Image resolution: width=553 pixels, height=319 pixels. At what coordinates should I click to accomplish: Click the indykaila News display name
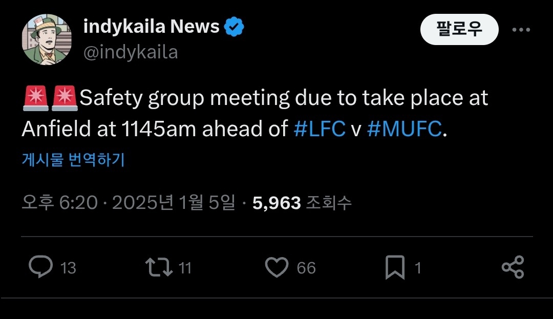tap(152, 27)
